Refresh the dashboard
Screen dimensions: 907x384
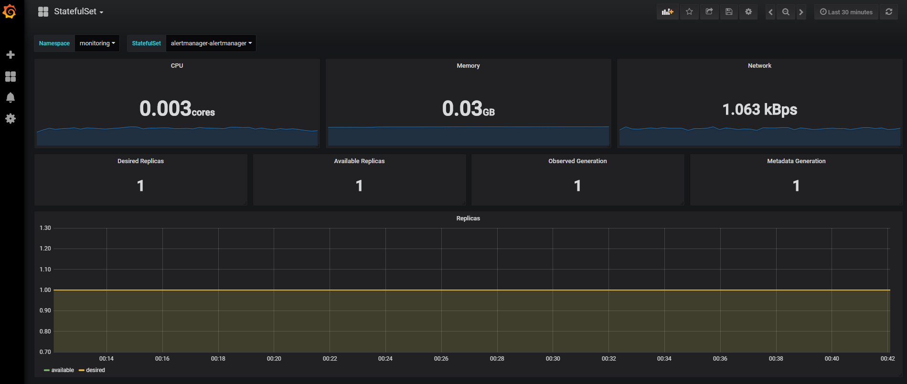tap(889, 12)
